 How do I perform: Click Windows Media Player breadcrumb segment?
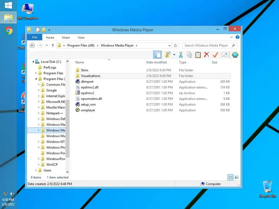click(117, 45)
